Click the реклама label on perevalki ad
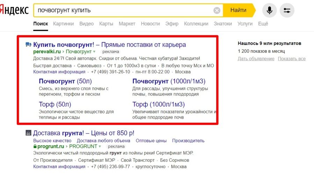314x174 pixels. point(110,52)
